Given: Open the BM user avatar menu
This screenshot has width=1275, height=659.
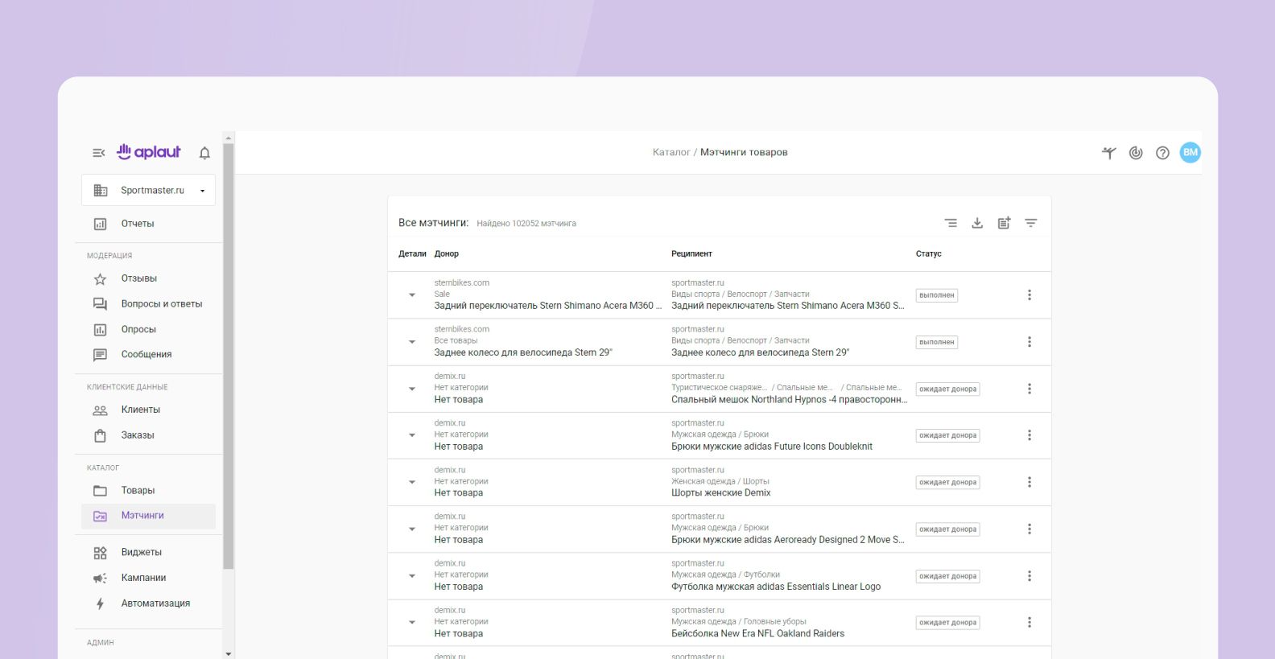Looking at the screenshot, I should [x=1190, y=153].
